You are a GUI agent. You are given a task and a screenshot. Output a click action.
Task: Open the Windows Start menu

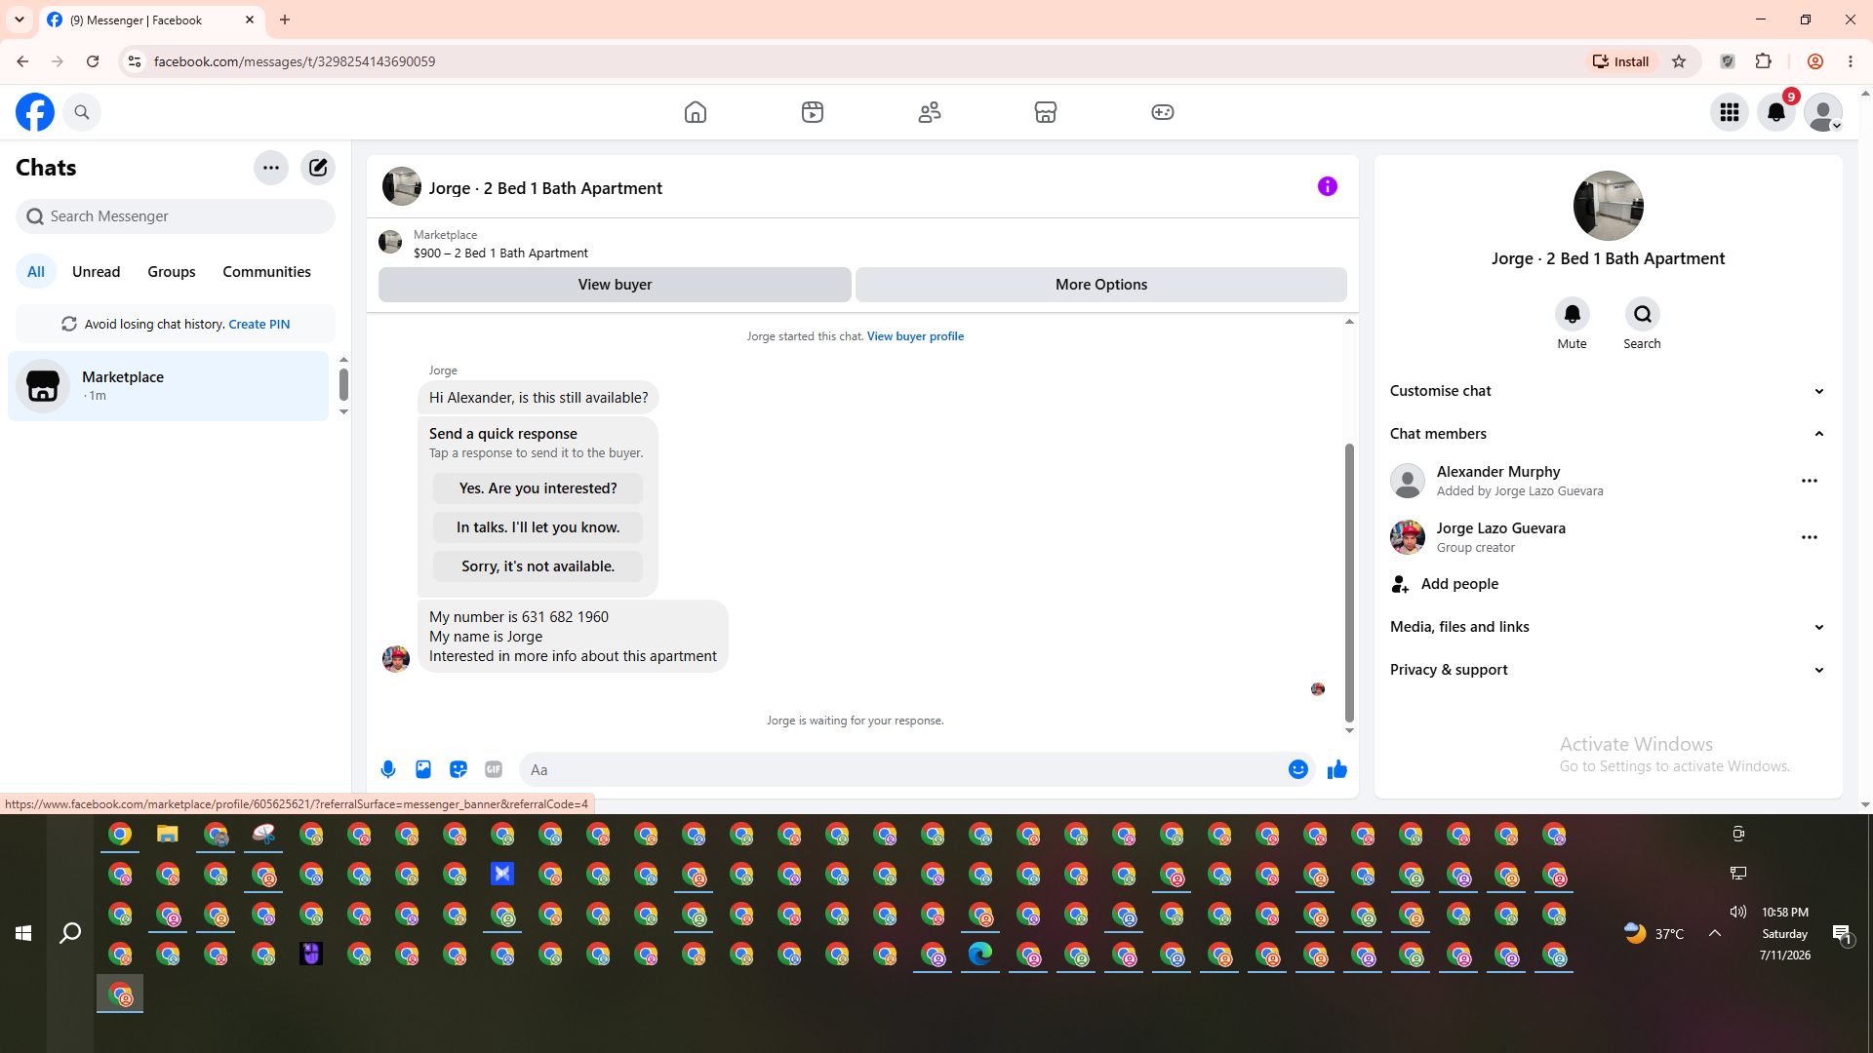[23, 933]
